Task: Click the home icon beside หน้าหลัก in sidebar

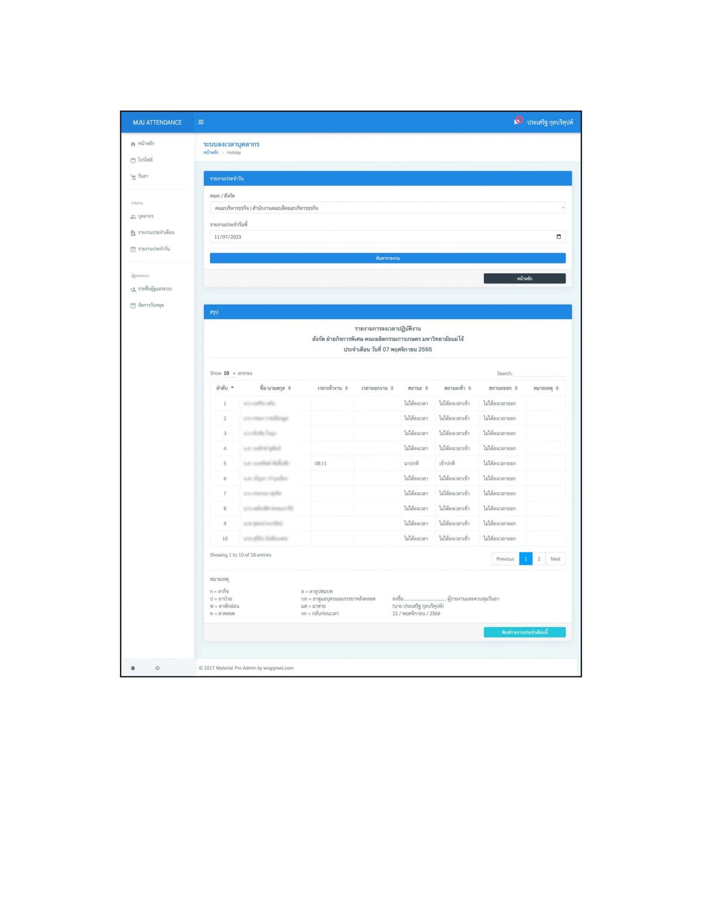Action: click(133, 144)
